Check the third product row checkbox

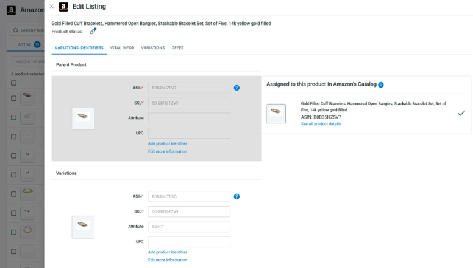(x=13, y=137)
